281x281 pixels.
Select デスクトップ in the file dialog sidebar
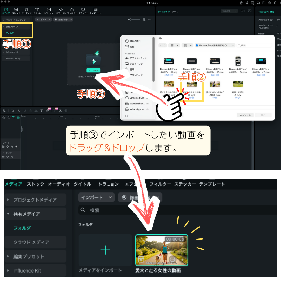coord(136,64)
